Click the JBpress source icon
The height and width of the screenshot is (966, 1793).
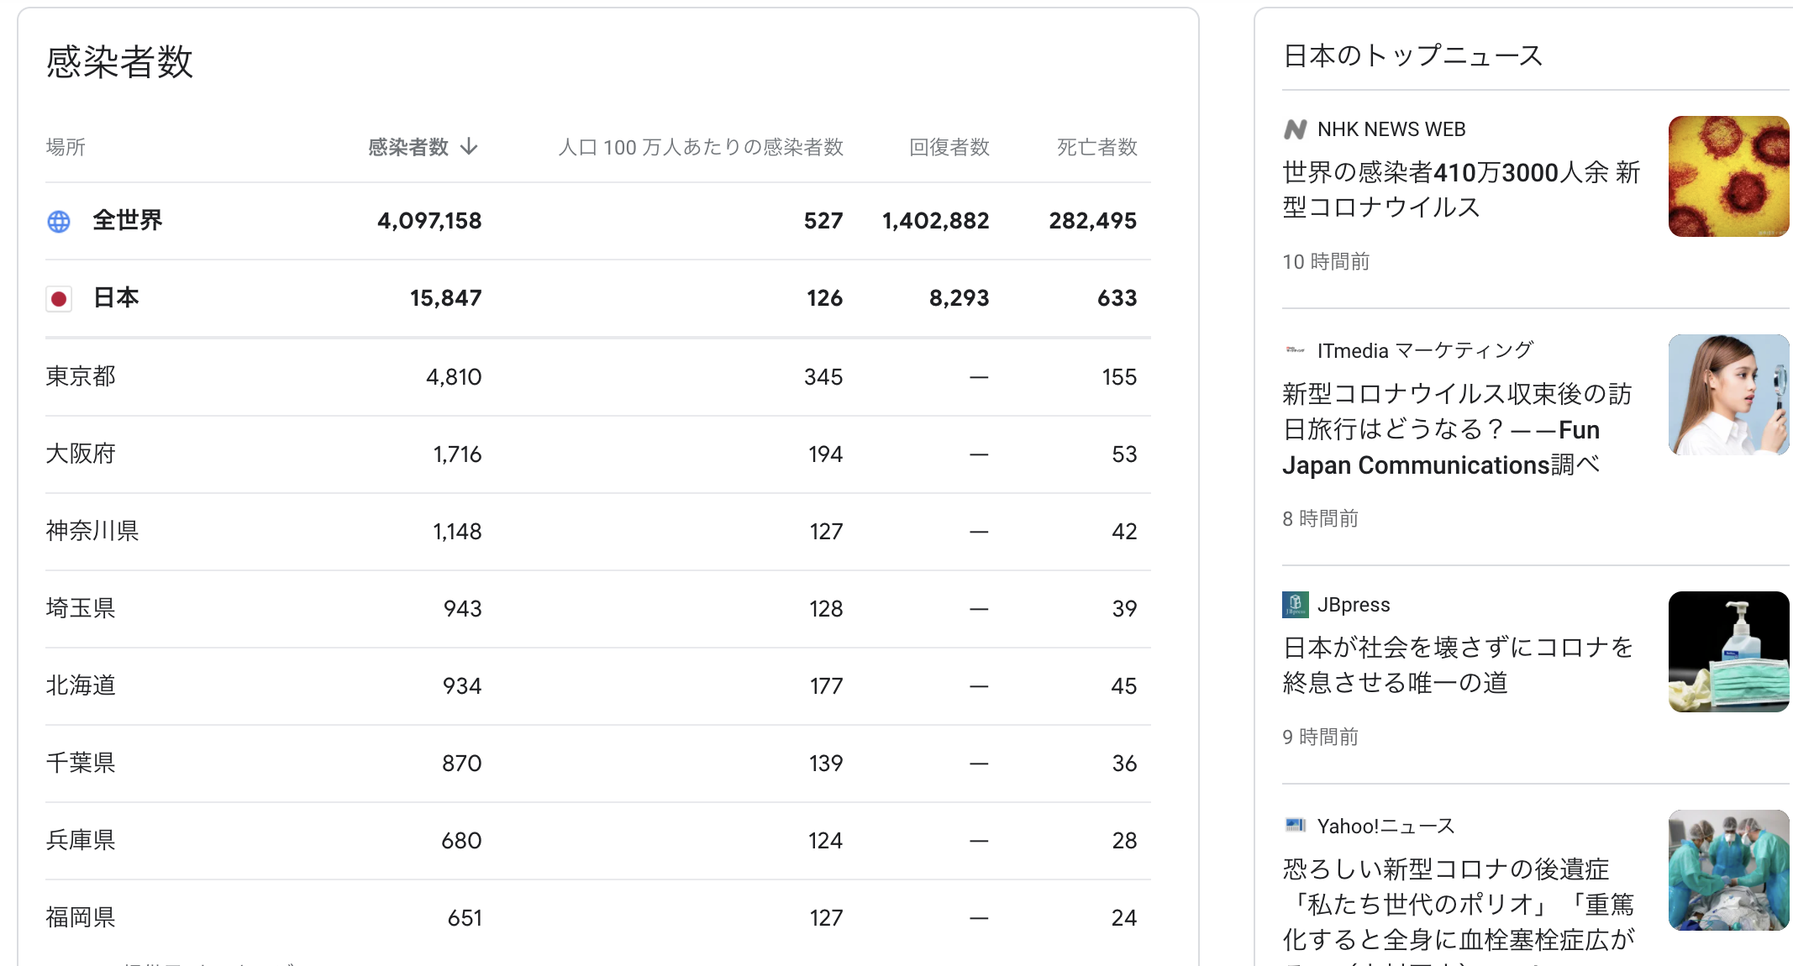coord(1295,605)
